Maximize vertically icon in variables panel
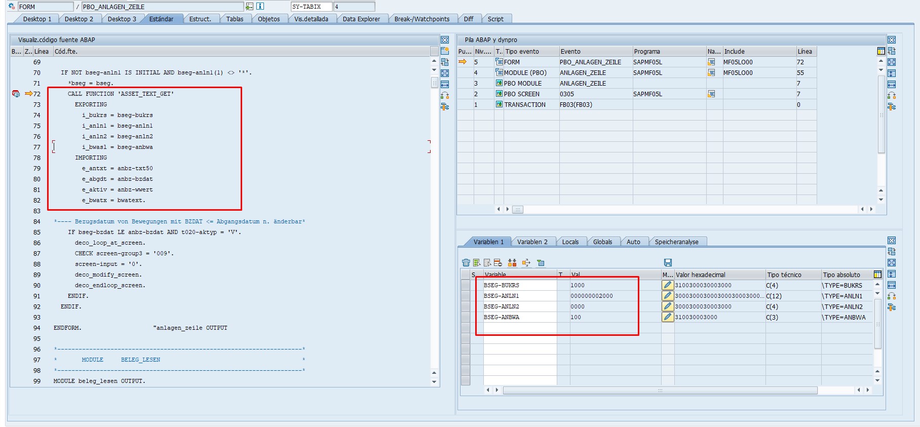 [x=892, y=274]
